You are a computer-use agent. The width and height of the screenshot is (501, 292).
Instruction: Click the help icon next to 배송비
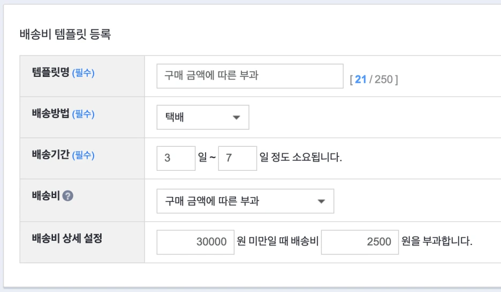[x=67, y=196]
